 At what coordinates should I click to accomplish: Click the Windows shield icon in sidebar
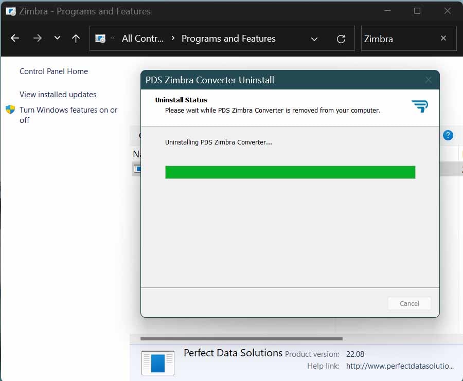[x=10, y=110]
